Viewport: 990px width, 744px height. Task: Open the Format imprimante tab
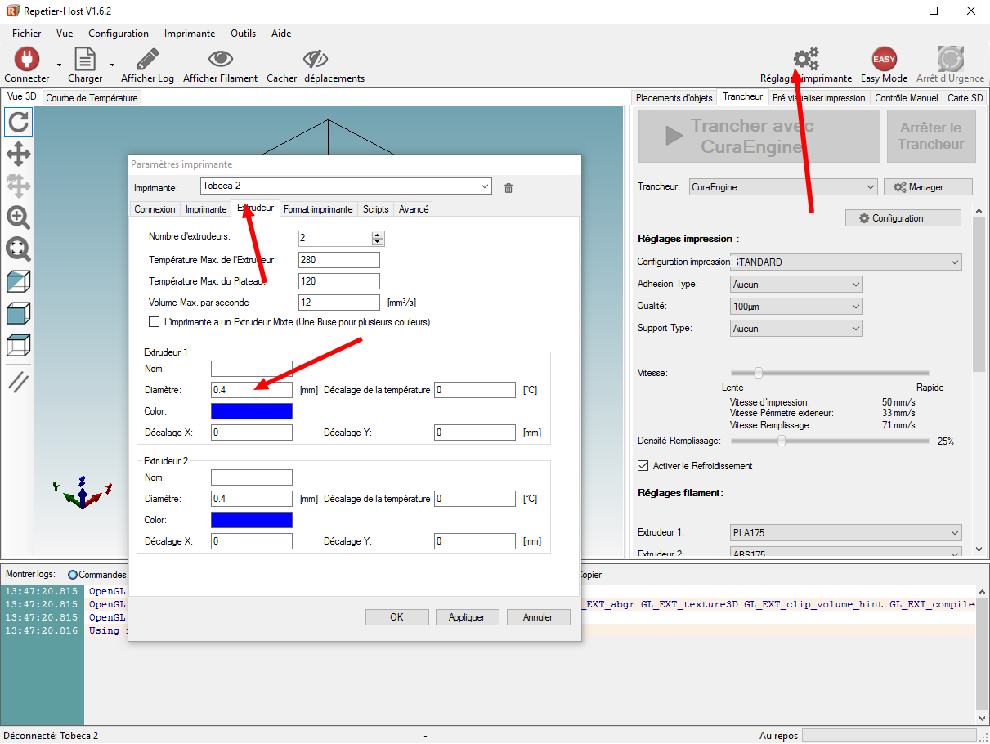tap(318, 209)
